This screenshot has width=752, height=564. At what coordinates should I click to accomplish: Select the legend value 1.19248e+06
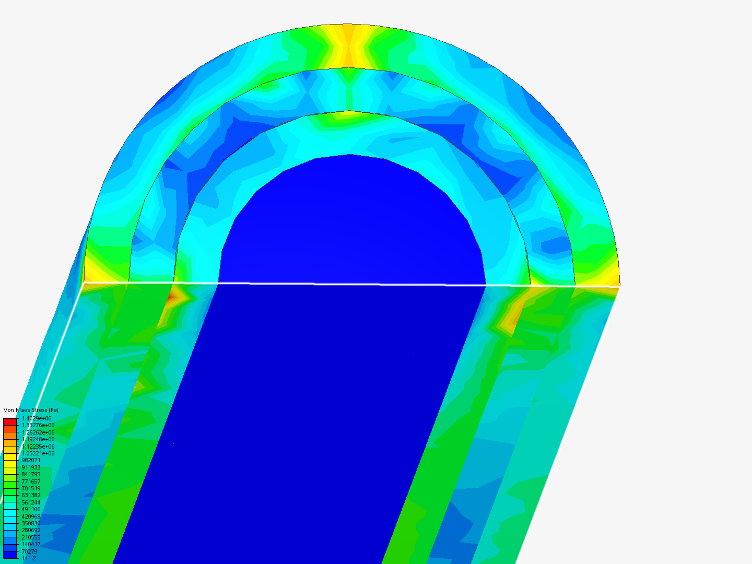(38, 439)
